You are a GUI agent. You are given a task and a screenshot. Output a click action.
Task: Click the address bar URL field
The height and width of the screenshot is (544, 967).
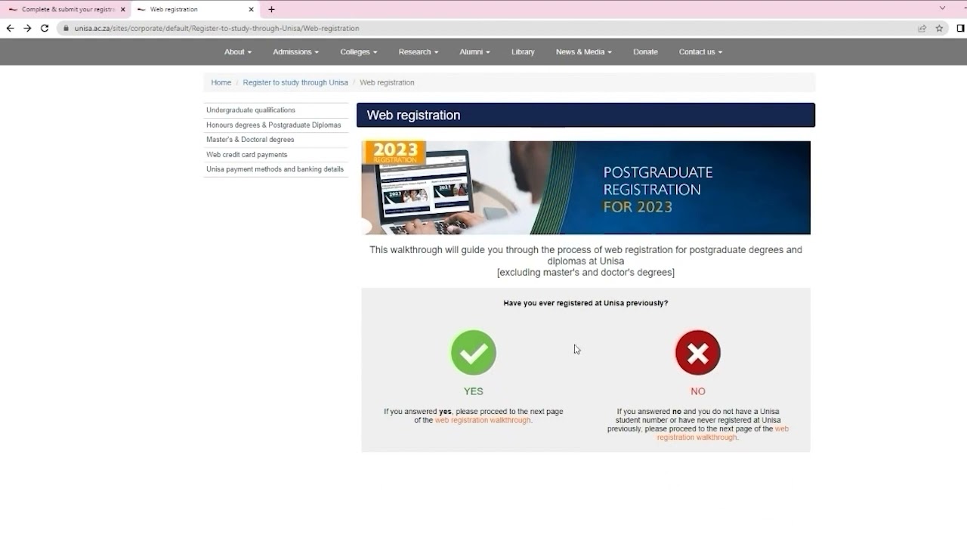tap(483, 28)
